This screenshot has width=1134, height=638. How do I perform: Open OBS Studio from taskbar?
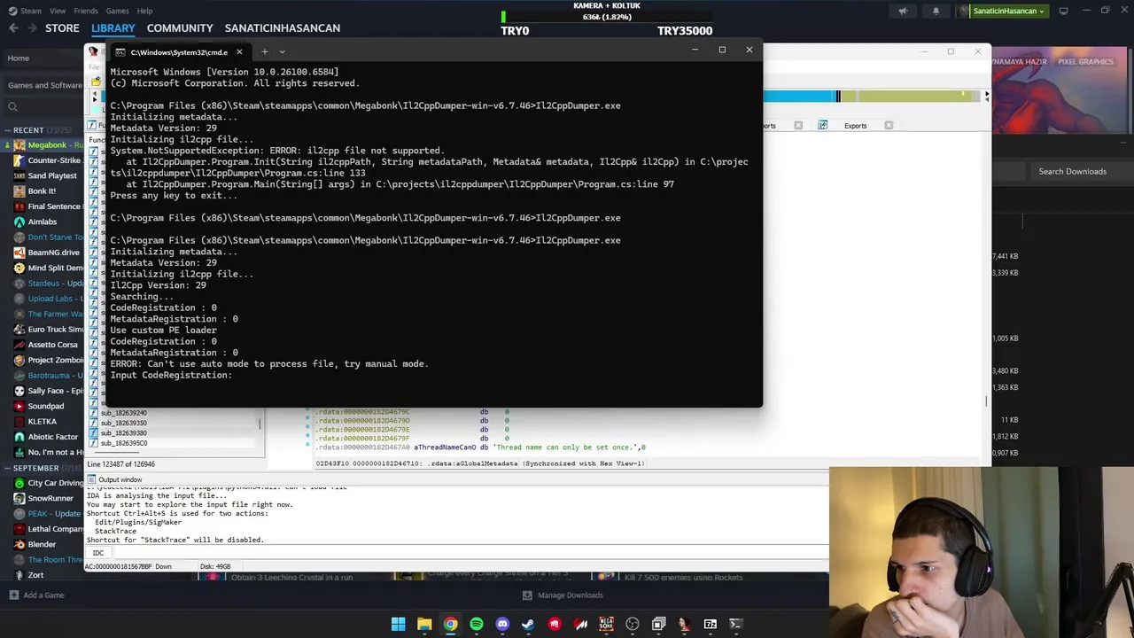[633, 624]
